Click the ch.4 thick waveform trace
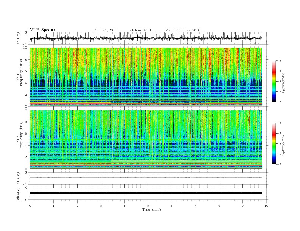This screenshot has height=231, width=300. coord(146,193)
